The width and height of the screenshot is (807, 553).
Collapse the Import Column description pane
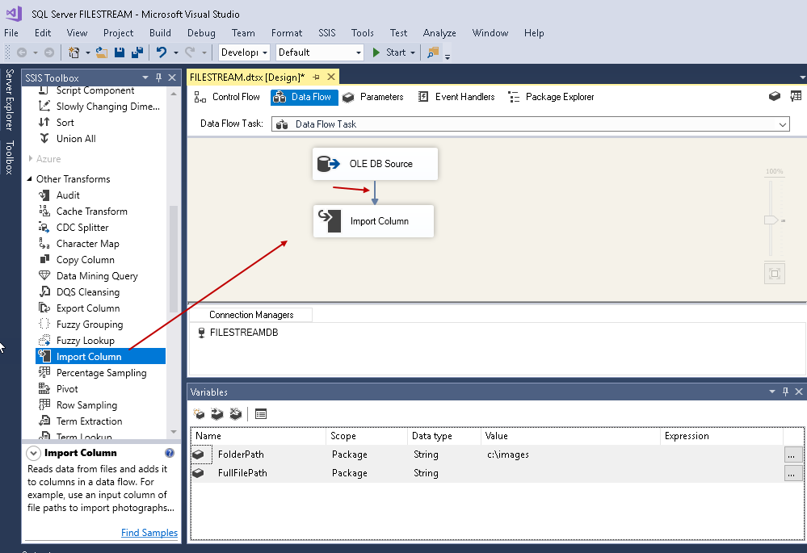point(33,453)
